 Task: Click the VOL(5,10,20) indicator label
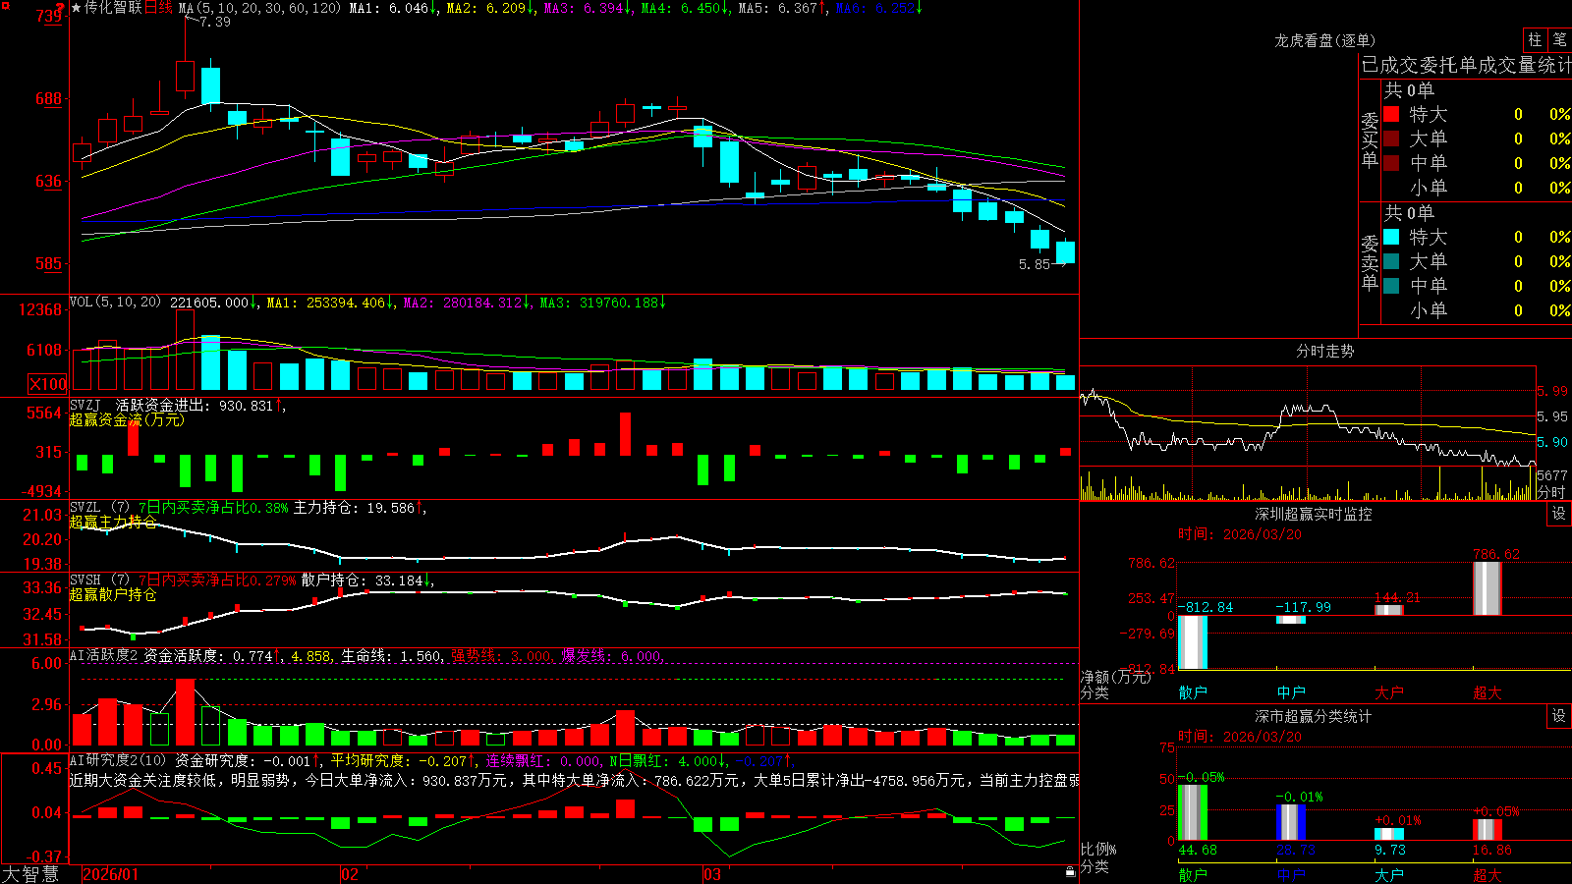pos(115,303)
